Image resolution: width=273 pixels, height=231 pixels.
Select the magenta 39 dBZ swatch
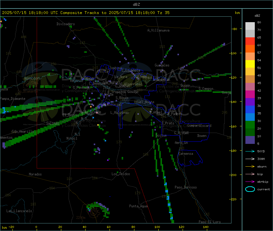coord(250,94)
